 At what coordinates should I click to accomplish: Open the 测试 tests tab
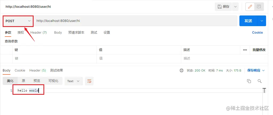tap(94, 33)
